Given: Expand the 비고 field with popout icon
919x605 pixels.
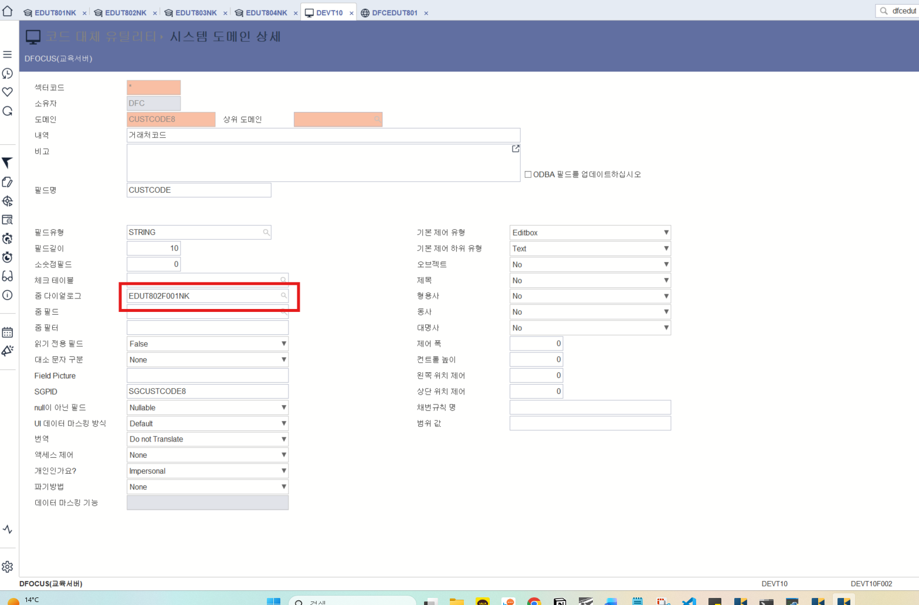Looking at the screenshot, I should (x=516, y=149).
